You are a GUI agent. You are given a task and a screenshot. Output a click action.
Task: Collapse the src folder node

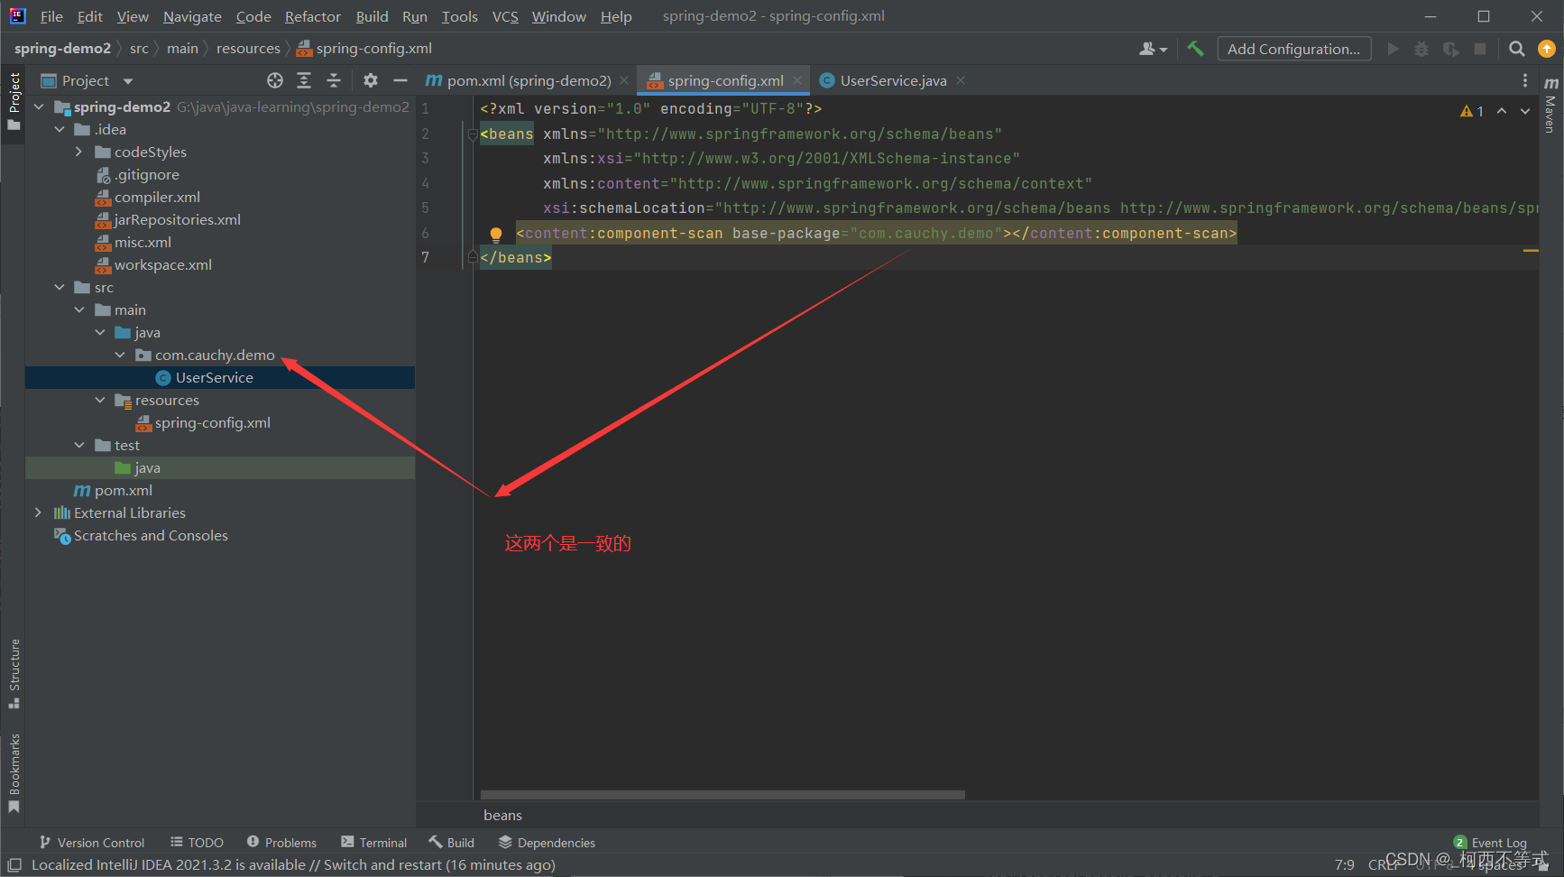60,287
